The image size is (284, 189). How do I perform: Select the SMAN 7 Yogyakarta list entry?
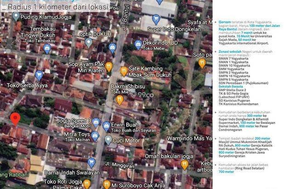click(233, 59)
